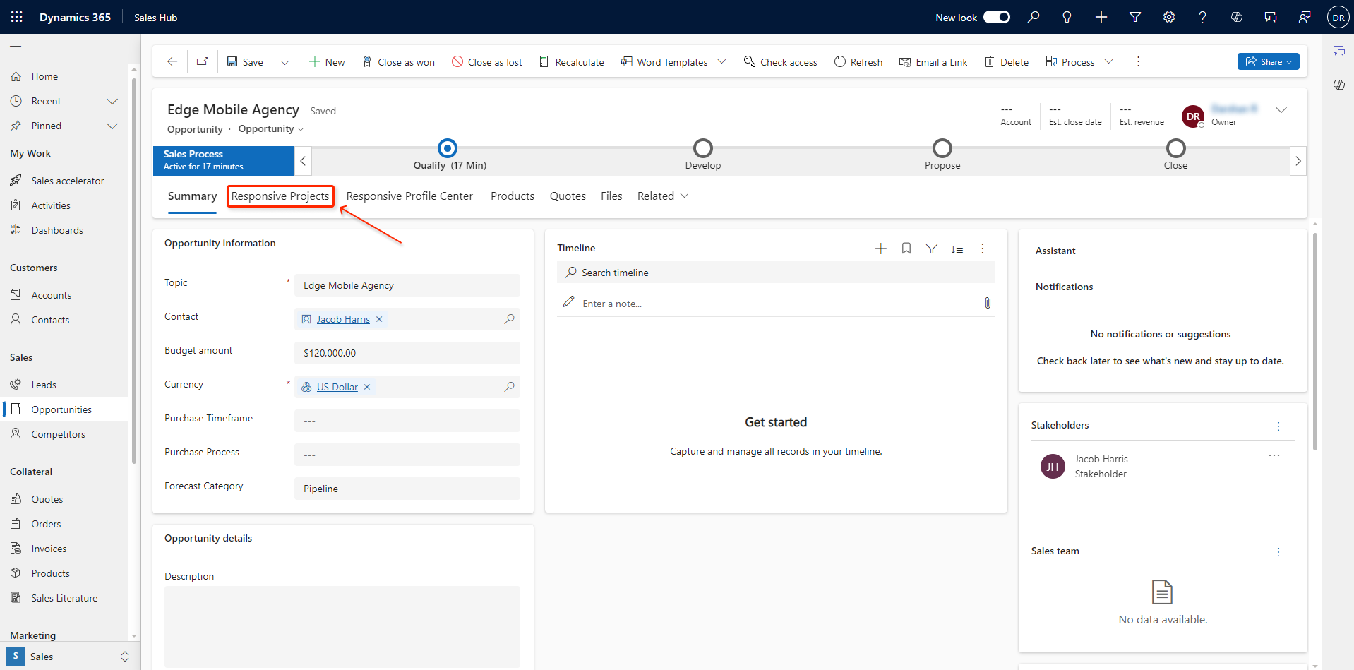Select the Develop stage circle

pyautogui.click(x=703, y=148)
